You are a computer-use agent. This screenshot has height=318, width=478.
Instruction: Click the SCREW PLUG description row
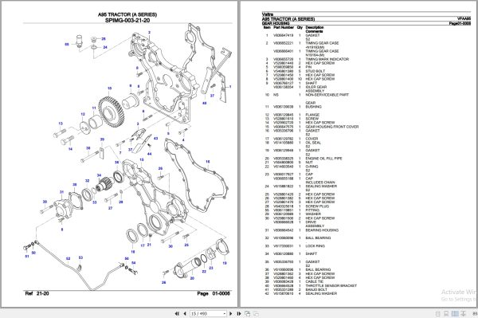pos(317,206)
